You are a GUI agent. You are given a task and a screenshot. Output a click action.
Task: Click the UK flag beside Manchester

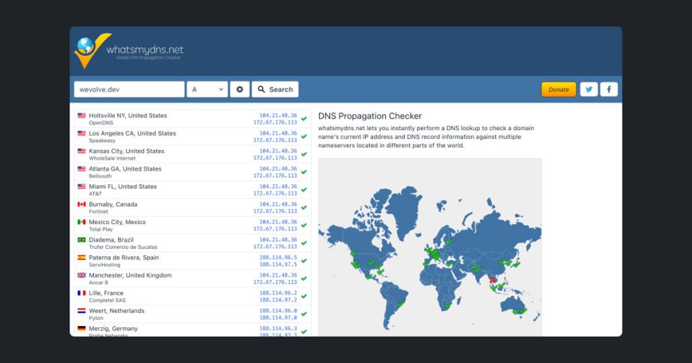pos(82,275)
